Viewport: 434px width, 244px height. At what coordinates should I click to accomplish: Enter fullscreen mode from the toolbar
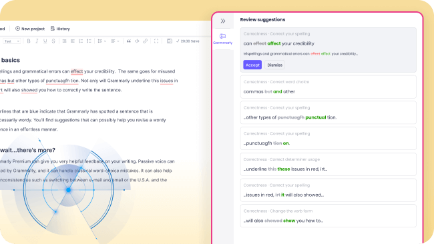156,41
